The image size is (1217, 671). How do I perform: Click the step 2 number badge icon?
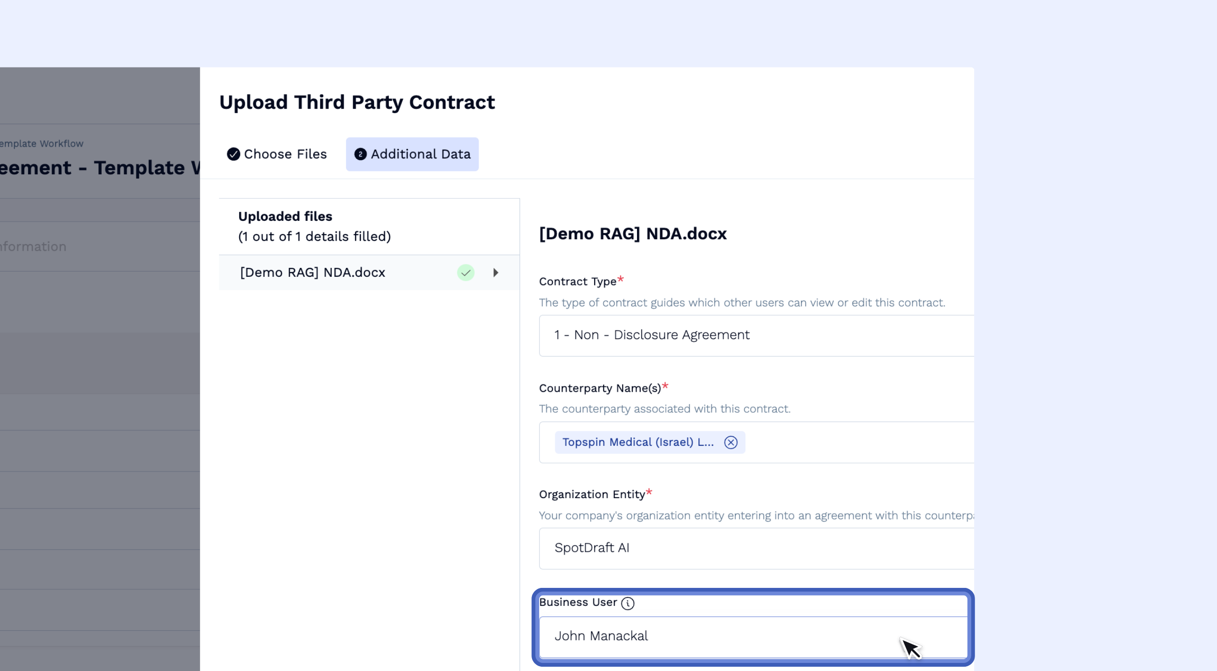click(x=360, y=154)
